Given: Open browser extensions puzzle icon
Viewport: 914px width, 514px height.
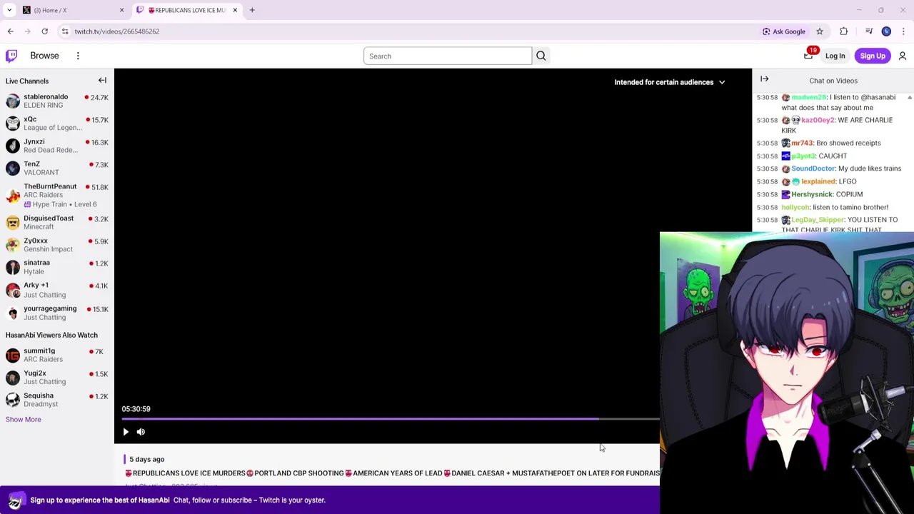Looking at the screenshot, I should click(843, 31).
